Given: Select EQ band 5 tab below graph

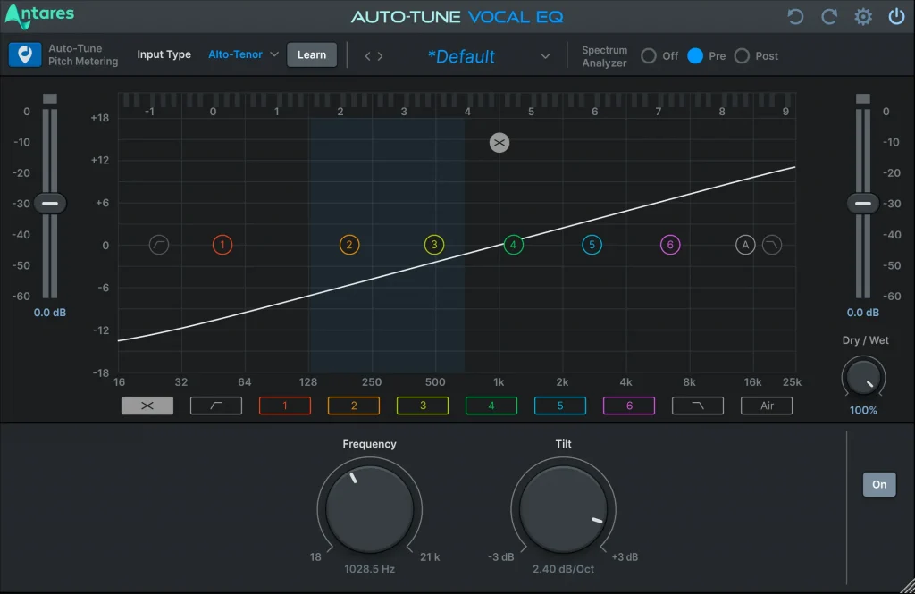Looking at the screenshot, I should point(560,406).
